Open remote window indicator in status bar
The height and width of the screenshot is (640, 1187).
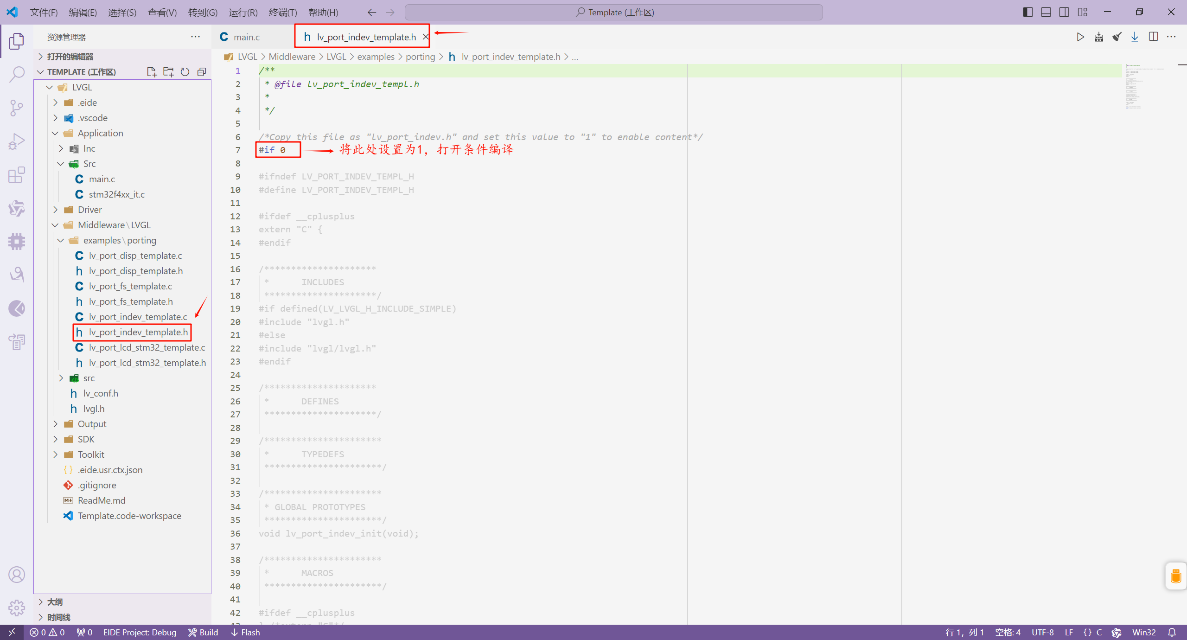pyautogui.click(x=12, y=632)
